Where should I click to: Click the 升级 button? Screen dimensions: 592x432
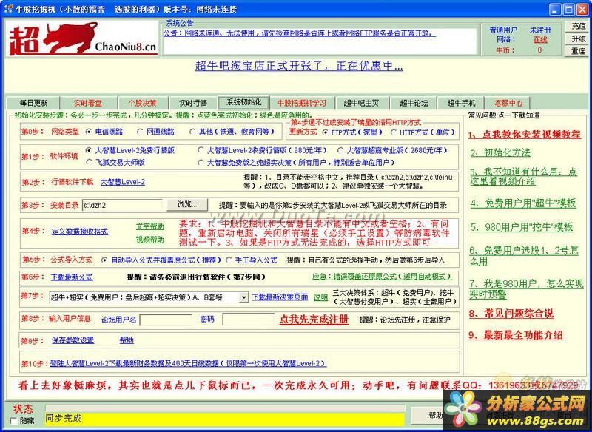[x=578, y=39]
